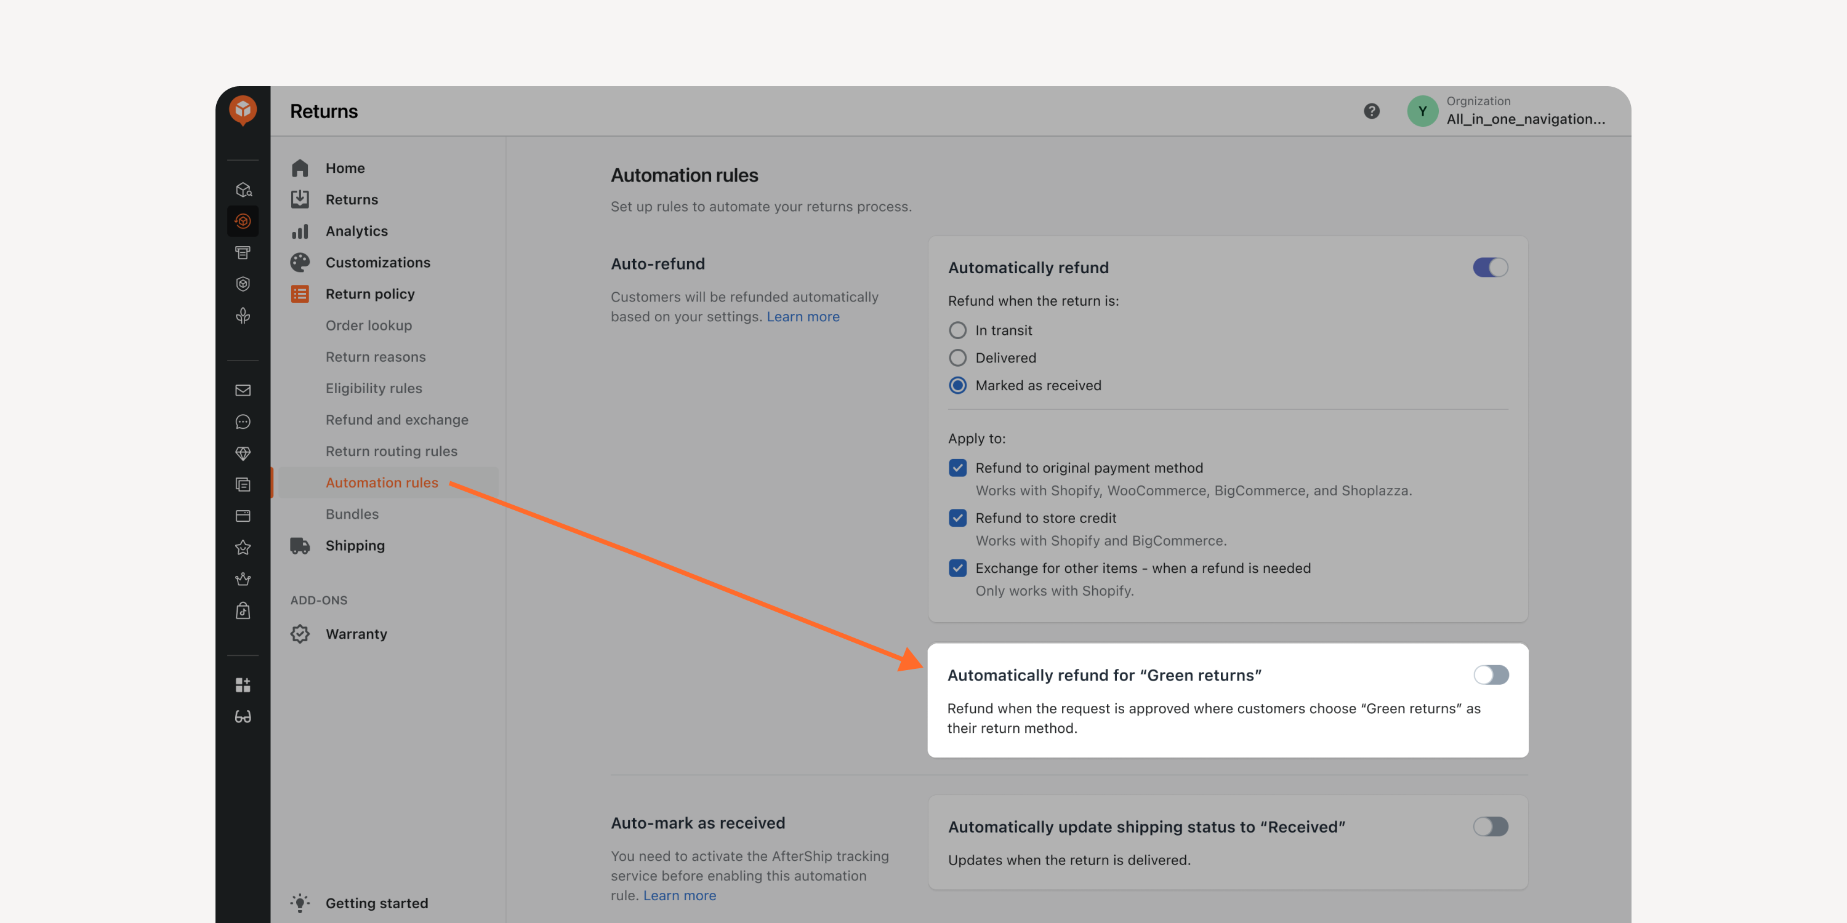Click the glasses icon in dark rail
The height and width of the screenshot is (923, 1847).
pyautogui.click(x=243, y=717)
